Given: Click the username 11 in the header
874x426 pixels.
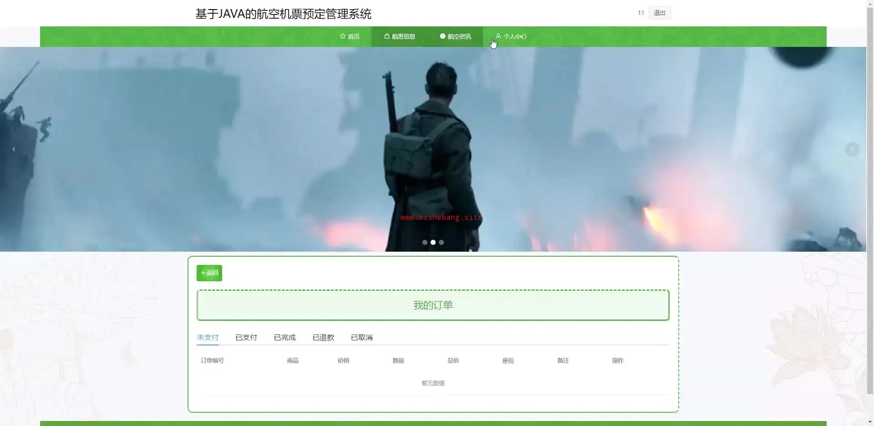Looking at the screenshot, I should pyautogui.click(x=641, y=13).
